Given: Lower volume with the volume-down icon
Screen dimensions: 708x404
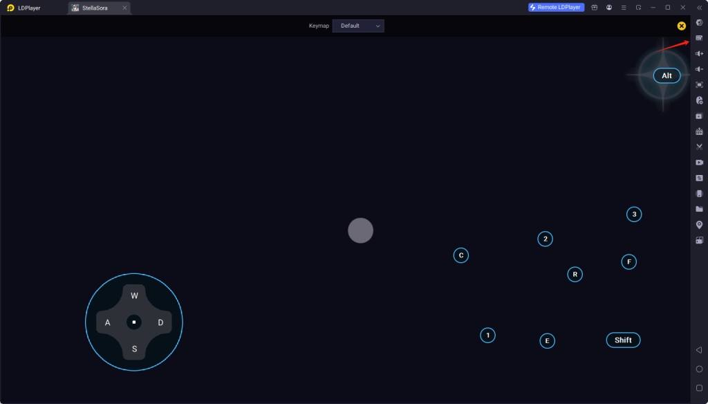Looking at the screenshot, I should [698, 69].
